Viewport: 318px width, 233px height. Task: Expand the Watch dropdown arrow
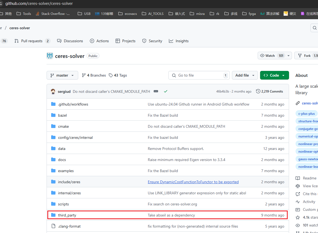pos(289,55)
